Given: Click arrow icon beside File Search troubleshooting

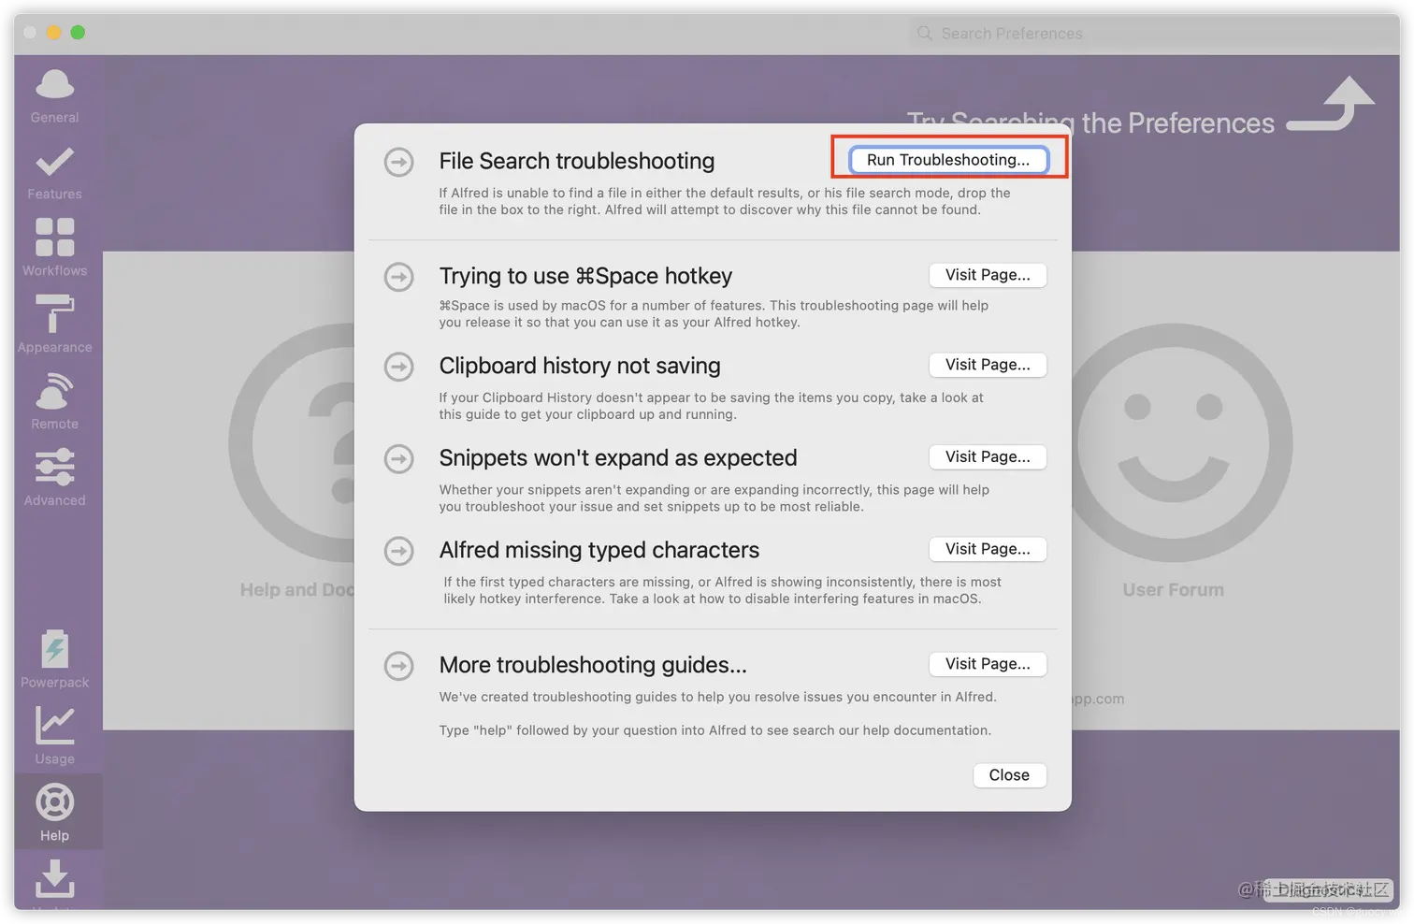Looking at the screenshot, I should [x=399, y=162].
